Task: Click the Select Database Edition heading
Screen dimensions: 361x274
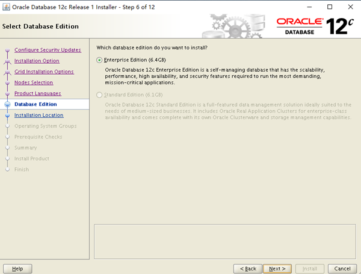Action: (40, 26)
